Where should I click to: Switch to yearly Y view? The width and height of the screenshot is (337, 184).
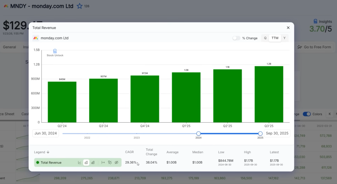(284, 38)
